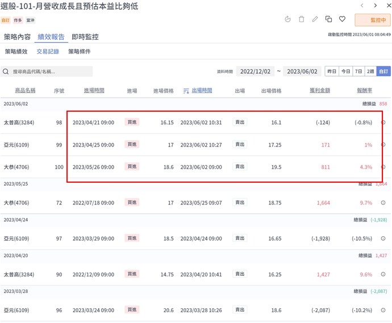Open the 策略條件 sub-tab

(x=80, y=52)
